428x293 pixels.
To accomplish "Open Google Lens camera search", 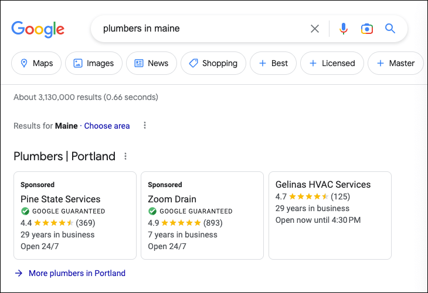I will tap(367, 29).
